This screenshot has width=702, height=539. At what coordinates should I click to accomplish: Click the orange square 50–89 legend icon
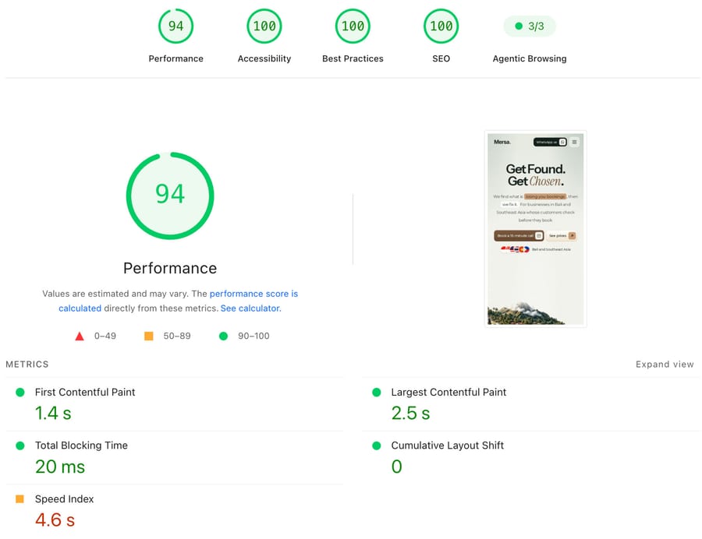(x=149, y=336)
